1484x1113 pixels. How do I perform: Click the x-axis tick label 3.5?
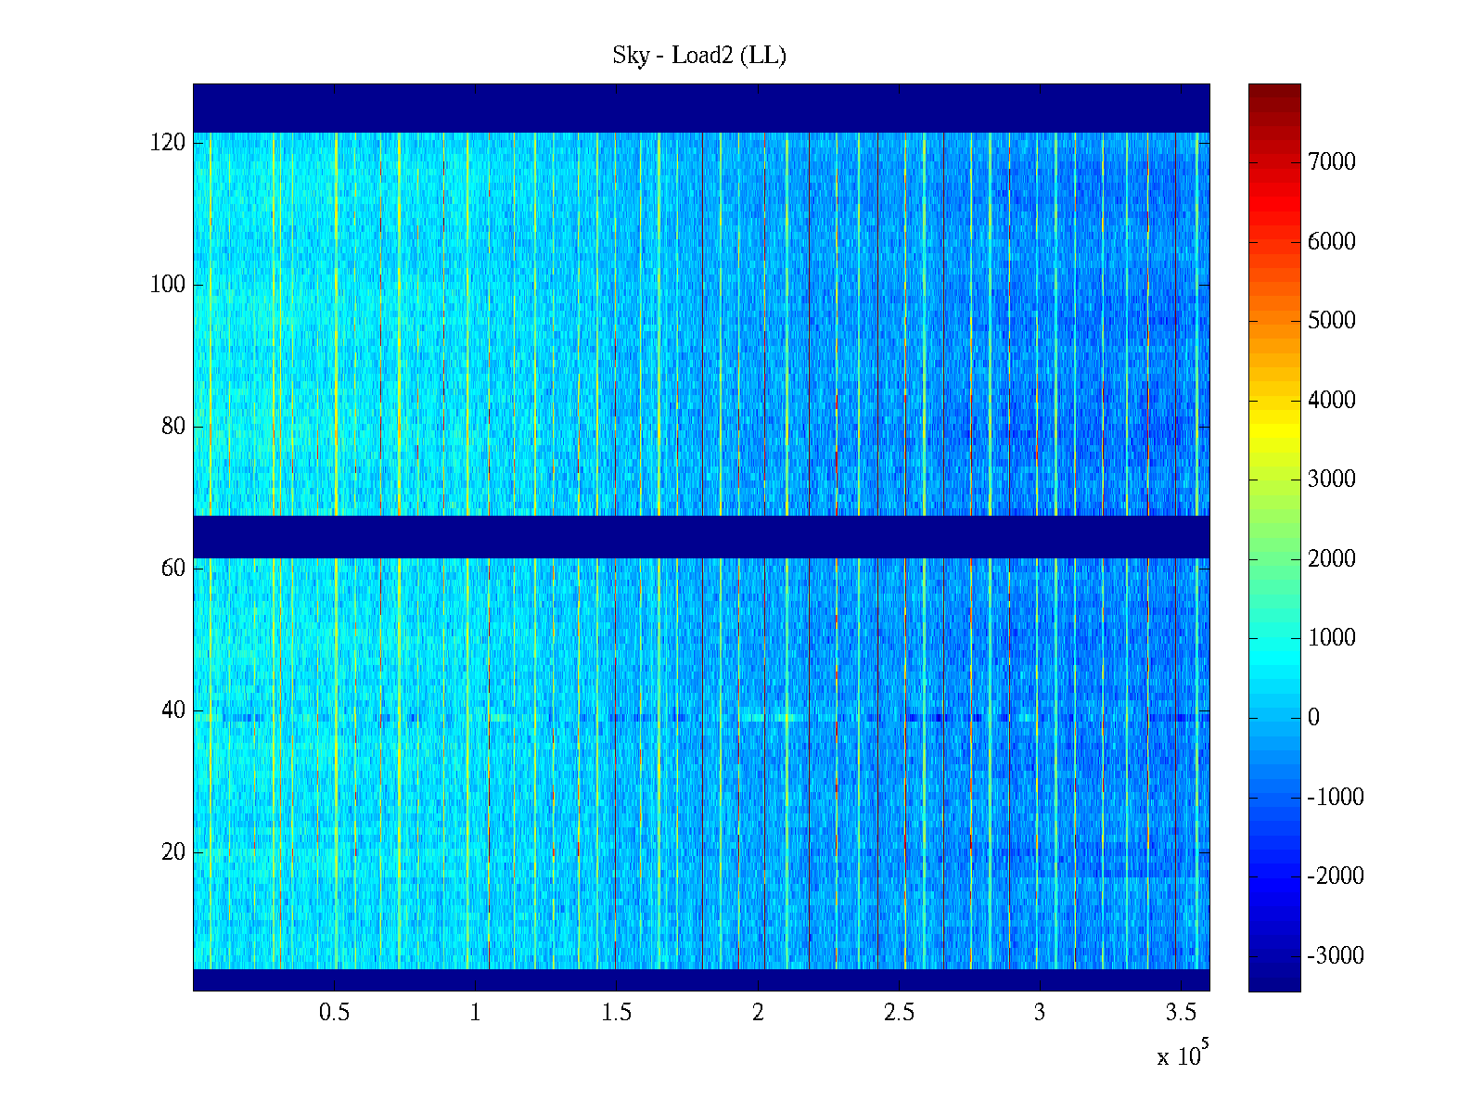[x=1181, y=1013]
